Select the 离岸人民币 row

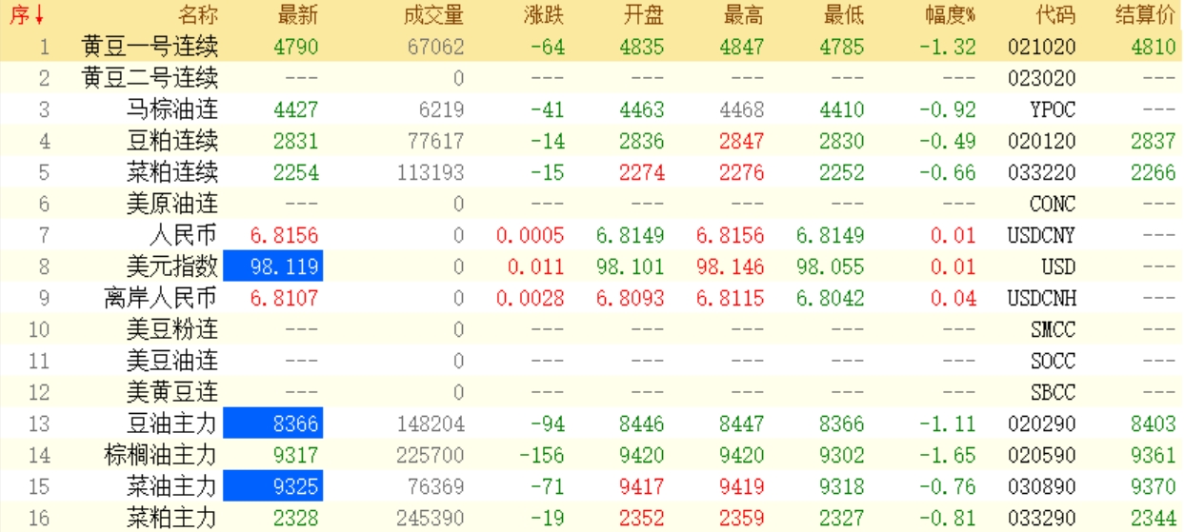[161, 298]
